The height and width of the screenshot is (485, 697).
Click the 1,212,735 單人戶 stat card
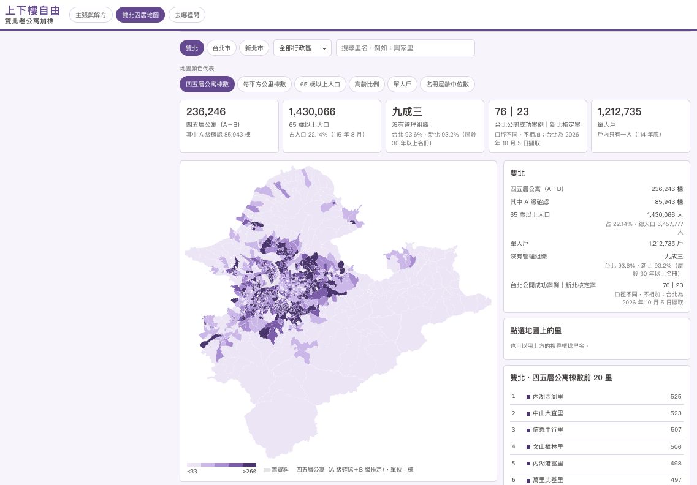click(x=641, y=127)
